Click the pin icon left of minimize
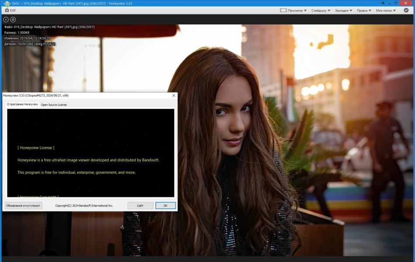Image resolution: width=415 pixels, height=262 pixels. [x=383, y=3]
